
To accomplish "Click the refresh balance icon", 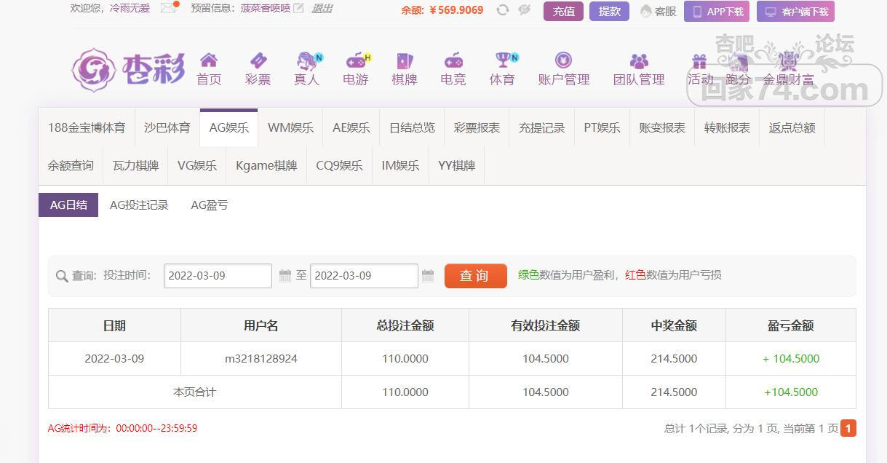I will [x=502, y=10].
